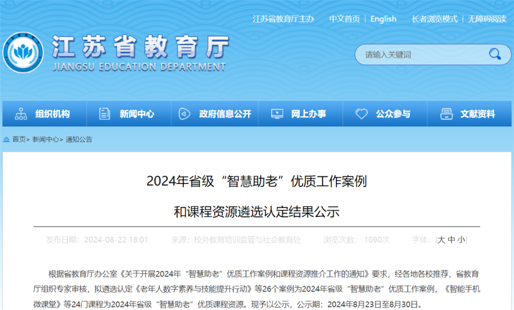
Task: Click the JIANGSU EDUCATION DEPARTMENT subtitle
Action: tap(140, 67)
